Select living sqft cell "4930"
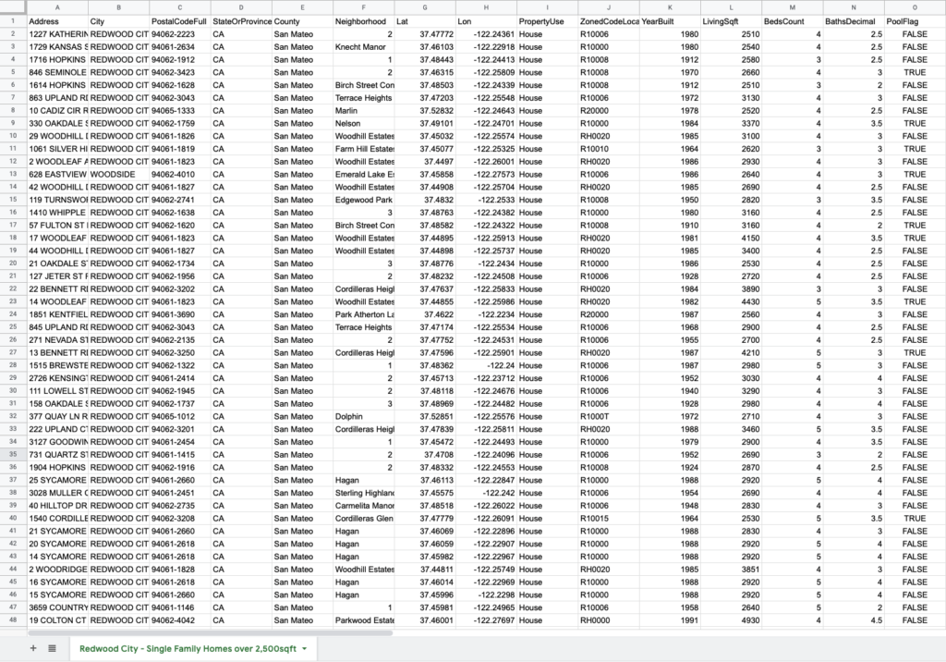 732,620
